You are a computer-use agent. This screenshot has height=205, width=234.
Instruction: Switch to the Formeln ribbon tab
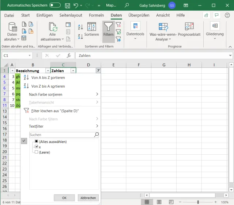(96, 15)
